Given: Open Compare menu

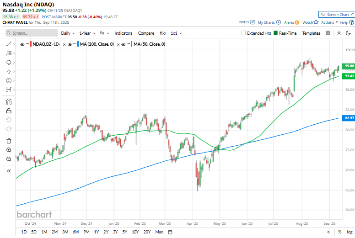Looking at the screenshot, I should 146,33.
